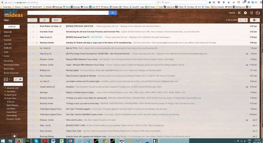Star the Briefing.com email
Viewport: 263px width, 143px height.
pyautogui.click(x=33, y=70)
